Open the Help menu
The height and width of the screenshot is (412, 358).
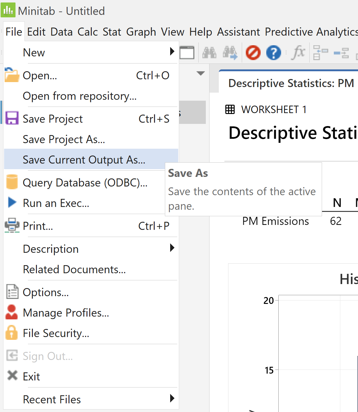201,32
